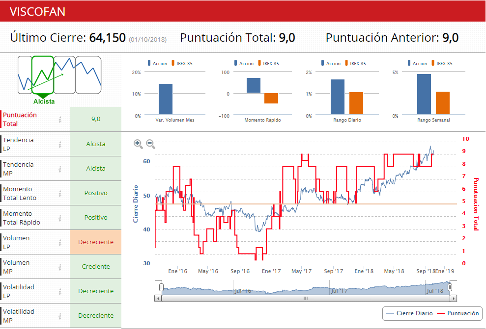
Task: Click the Puntuación Anterior heading text
Action: click(382, 38)
